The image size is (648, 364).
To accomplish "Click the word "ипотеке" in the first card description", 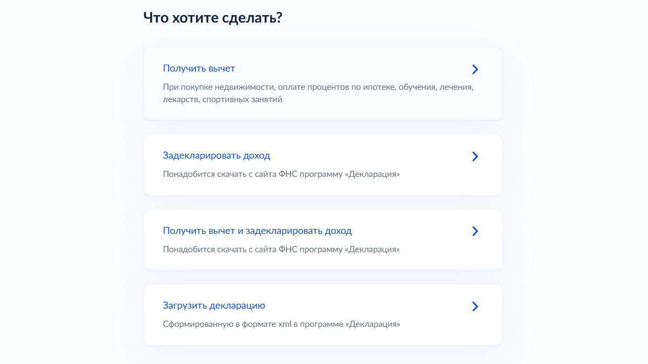I will (x=379, y=87).
